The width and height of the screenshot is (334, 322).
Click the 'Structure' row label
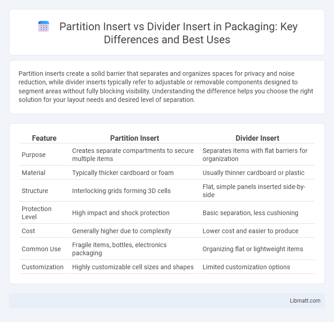35,191
